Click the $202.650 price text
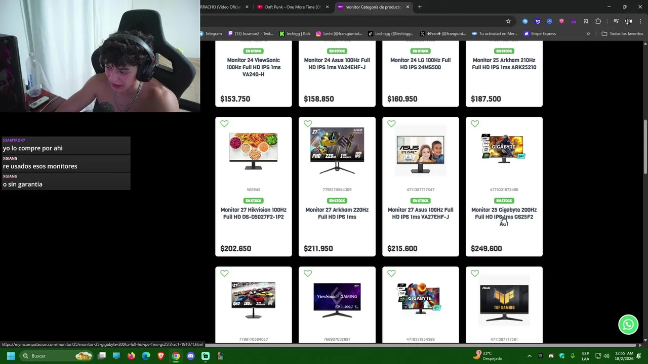 236,249
